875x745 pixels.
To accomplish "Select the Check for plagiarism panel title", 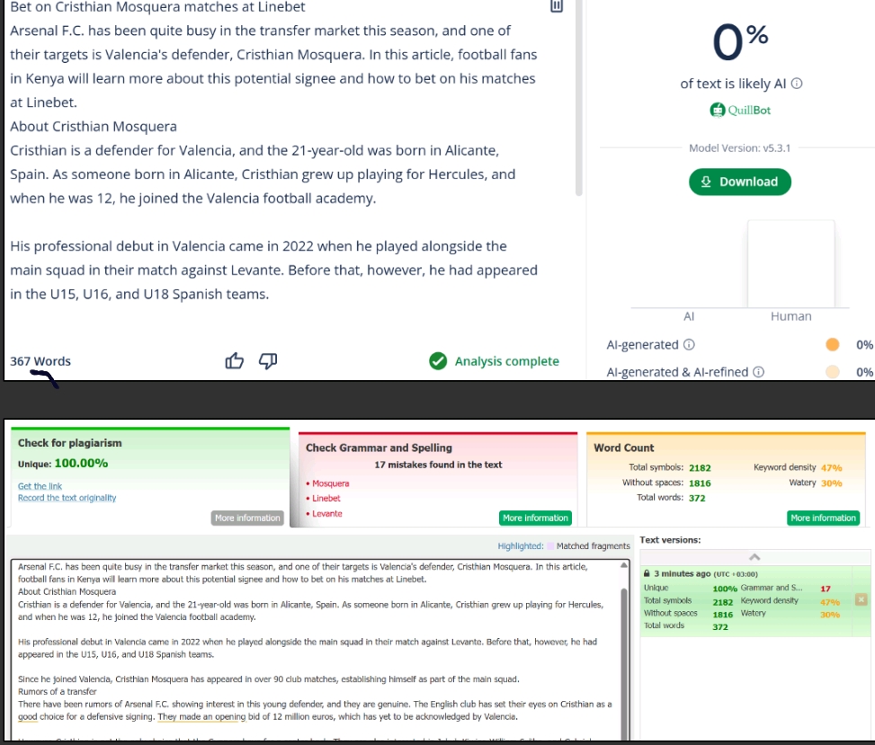I will 70,443.
